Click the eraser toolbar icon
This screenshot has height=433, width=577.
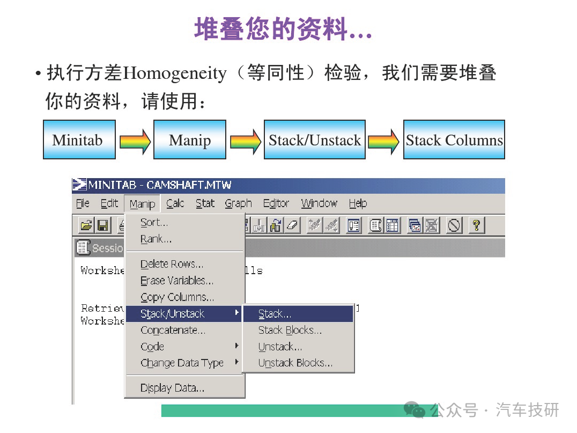(293, 225)
